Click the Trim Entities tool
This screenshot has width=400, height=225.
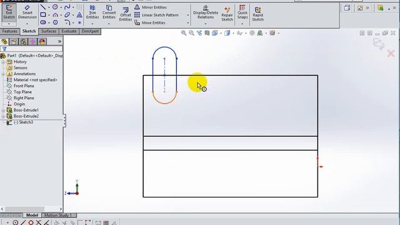point(92,12)
